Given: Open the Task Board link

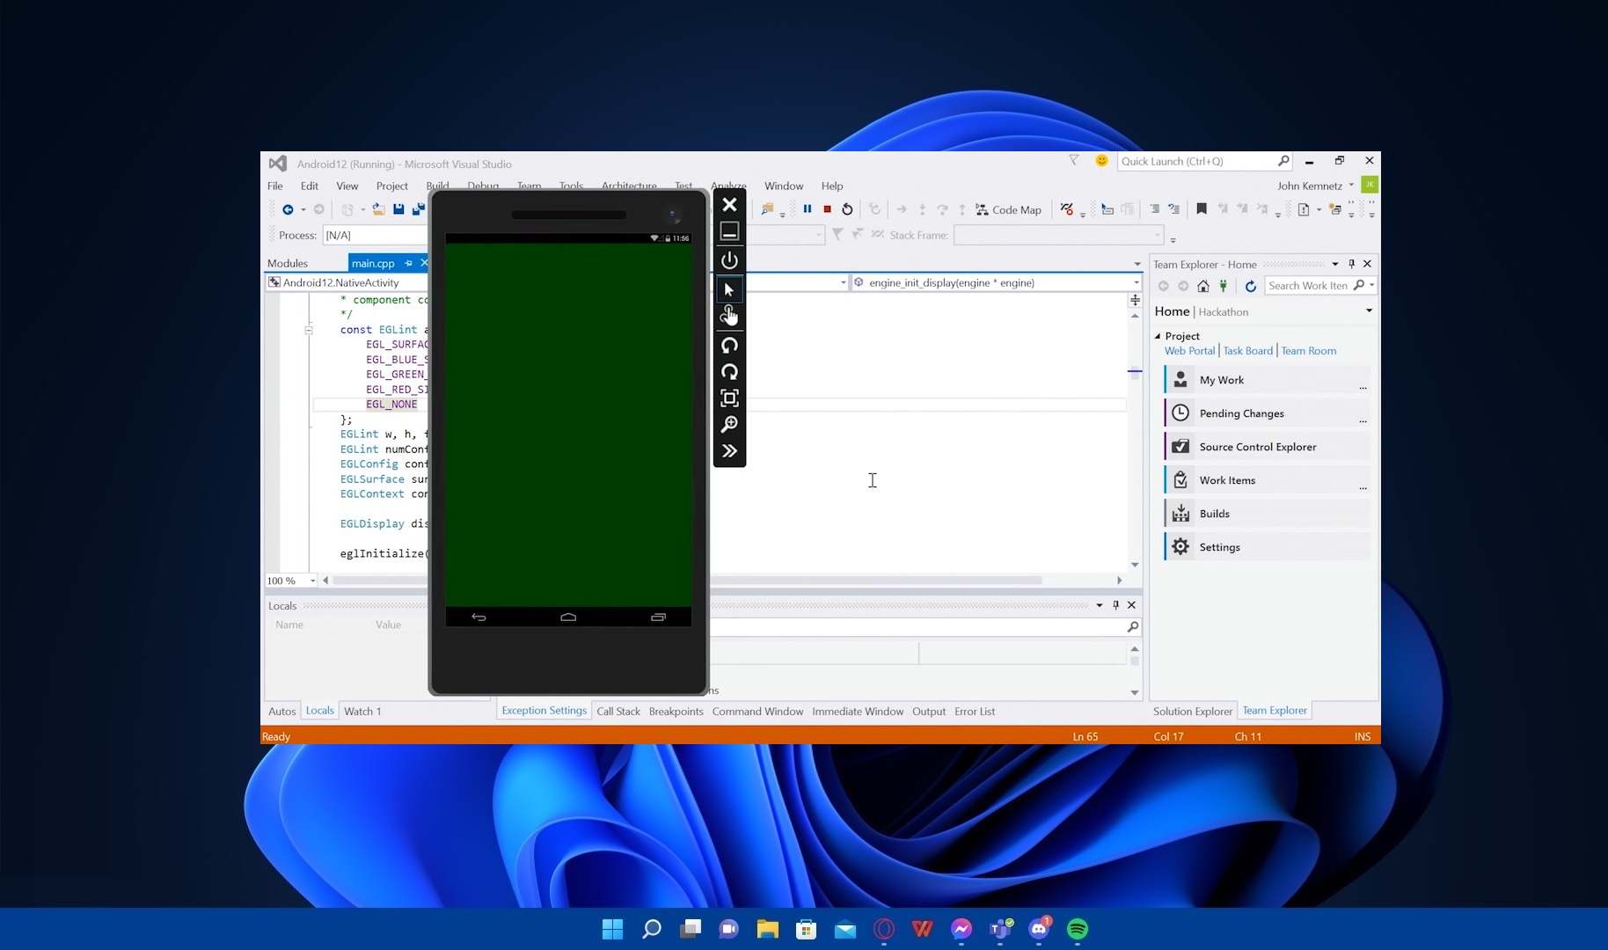Looking at the screenshot, I should tap(1247, 350).
